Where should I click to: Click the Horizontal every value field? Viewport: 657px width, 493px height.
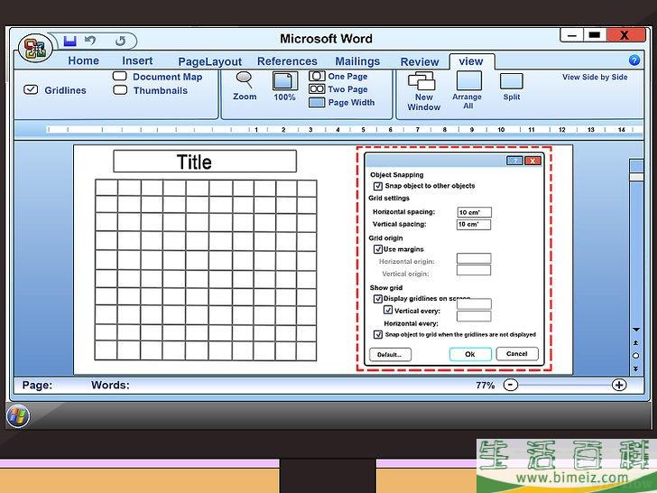(474, 316)
